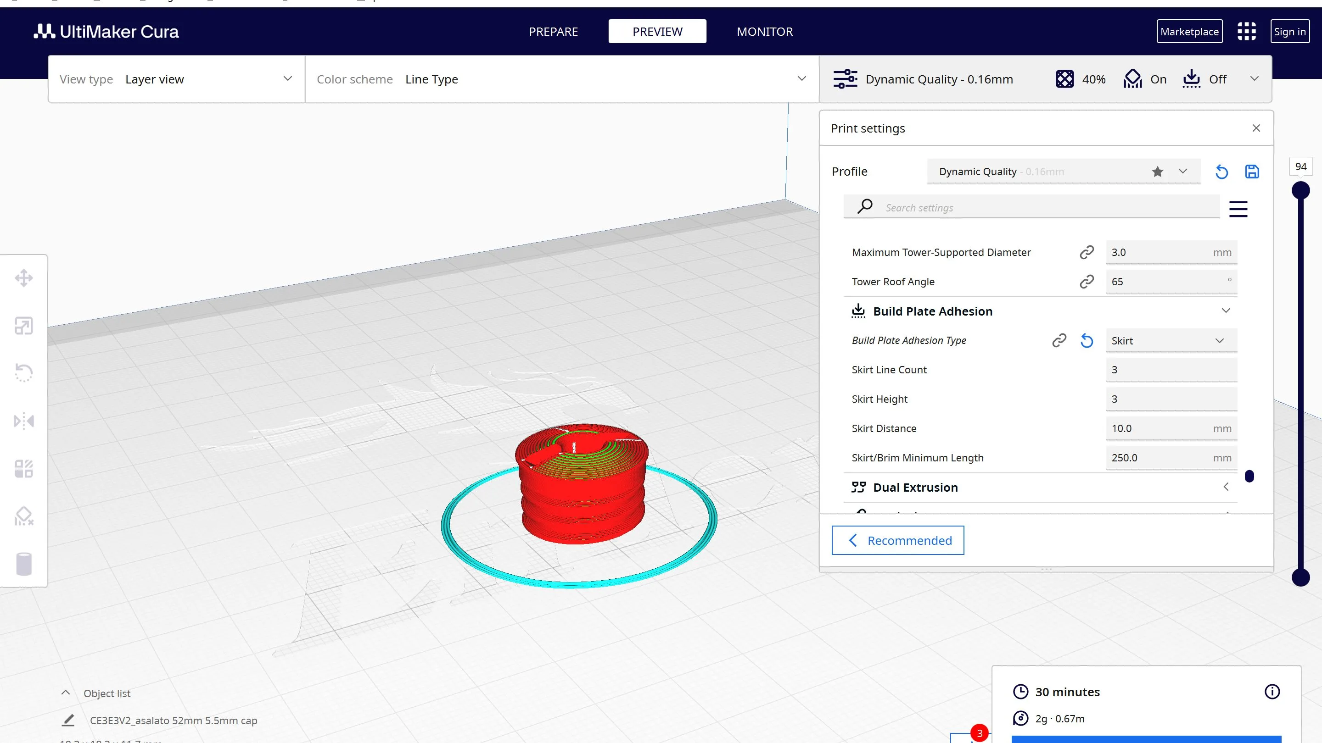This screenshot has height=743, width=1322.
Task: Open print time info details icon
Action: (x=1272, y=692)
